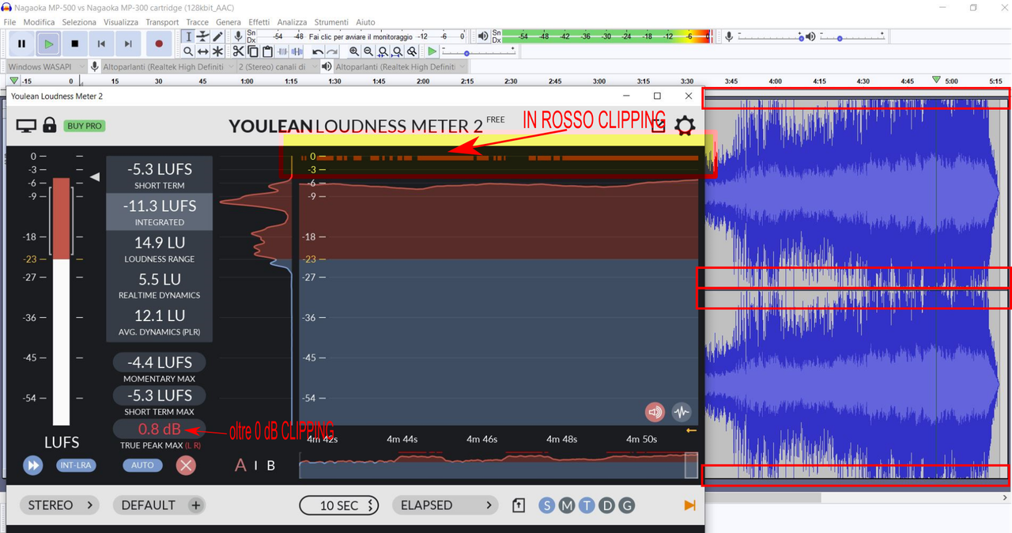Open the 2 (Stereo) channels dropdown
The width and height of the screenshot is (1012, 533).
tap(278, 67)
